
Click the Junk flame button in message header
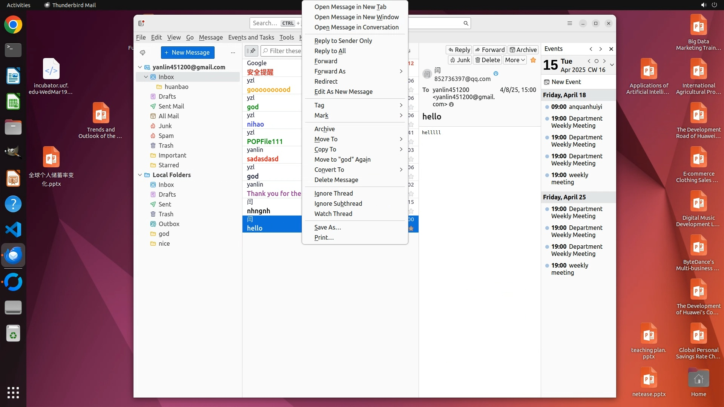click(460, 60)
